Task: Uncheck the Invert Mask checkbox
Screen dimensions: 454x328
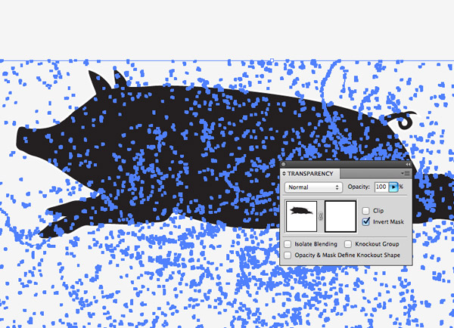Action: point(366,222)
